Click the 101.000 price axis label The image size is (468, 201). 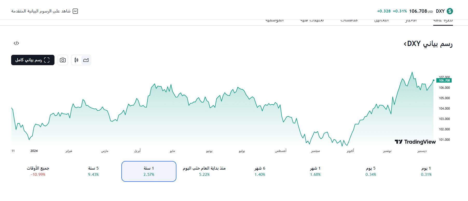point(444,140)
